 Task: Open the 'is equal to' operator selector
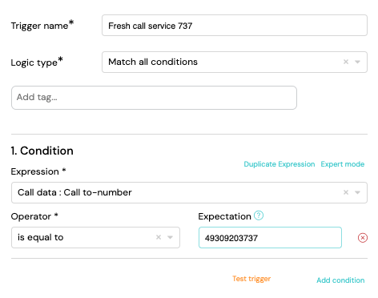point(95,237)
